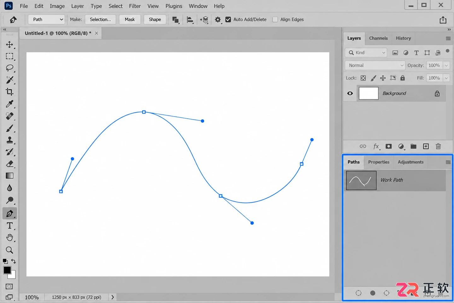Uncheck Auto Add/Delete checkbox
This screenshot has width=454, height=303.
tap(228, 20)
